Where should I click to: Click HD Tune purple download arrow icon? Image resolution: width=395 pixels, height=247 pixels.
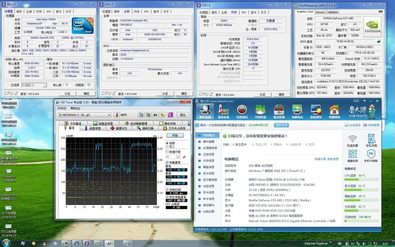click(170, 115)
